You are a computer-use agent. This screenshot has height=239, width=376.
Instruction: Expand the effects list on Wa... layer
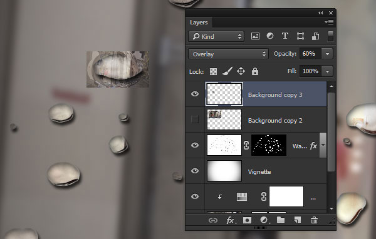pyautogui.click(x=323, y=145)
